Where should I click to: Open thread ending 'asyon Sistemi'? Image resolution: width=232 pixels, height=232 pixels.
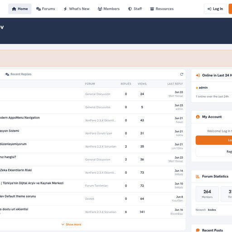coord(10,131)
